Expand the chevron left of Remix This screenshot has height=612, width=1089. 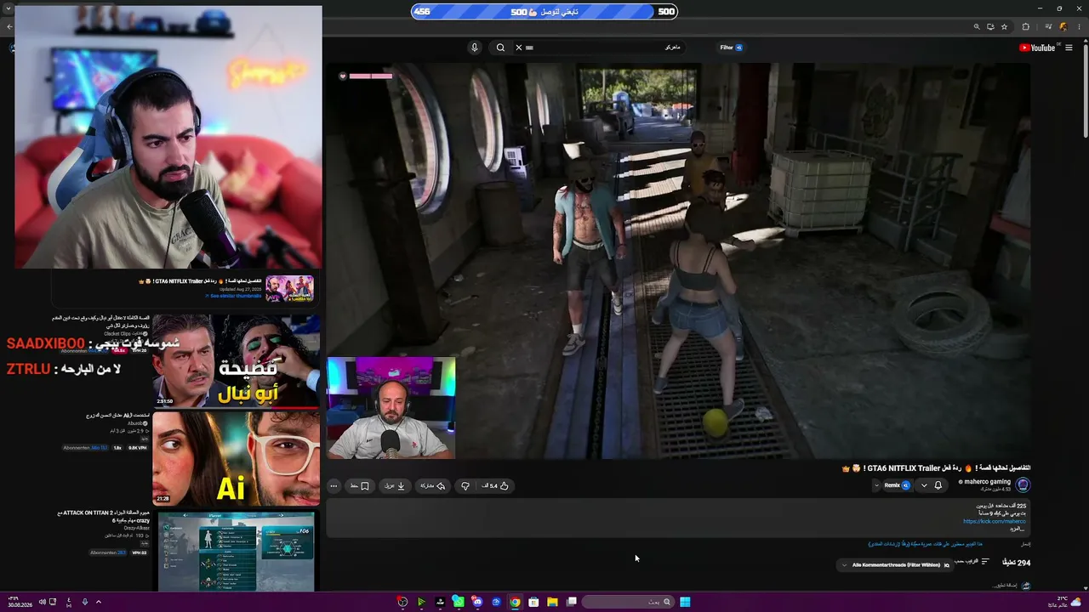876,485
